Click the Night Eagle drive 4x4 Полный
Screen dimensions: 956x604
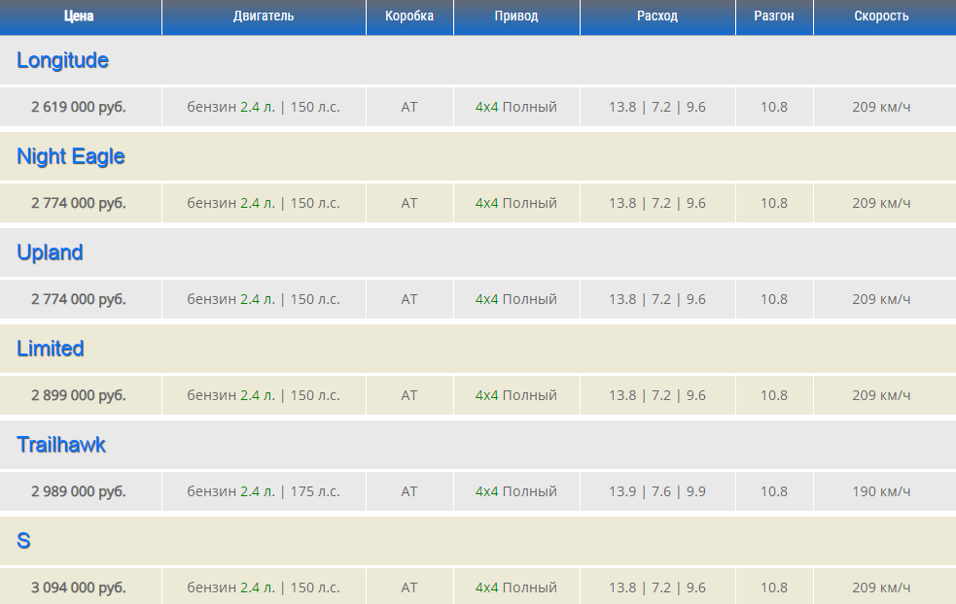pyautogui.click(x=516, y=203)
